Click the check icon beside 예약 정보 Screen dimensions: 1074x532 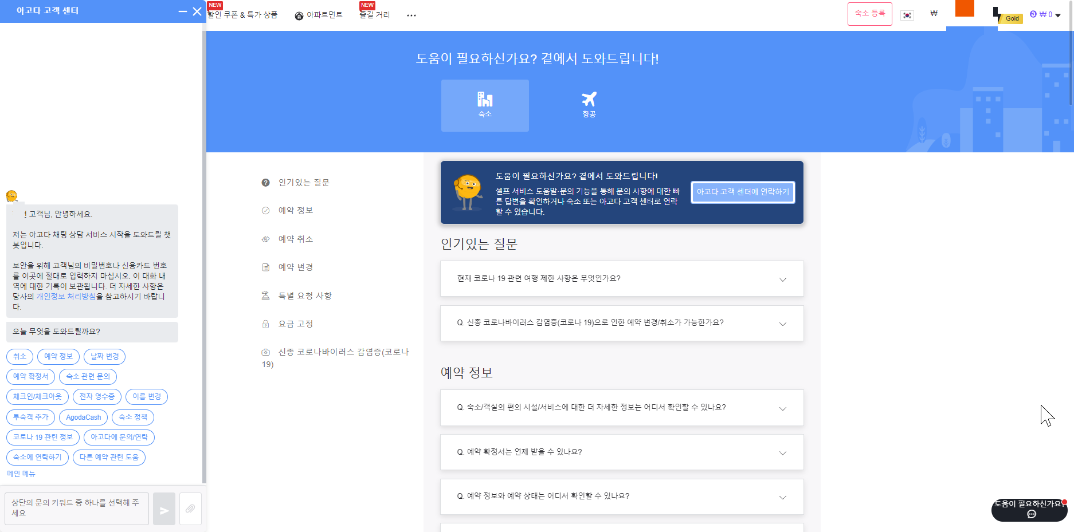click(x=265, y=211)
